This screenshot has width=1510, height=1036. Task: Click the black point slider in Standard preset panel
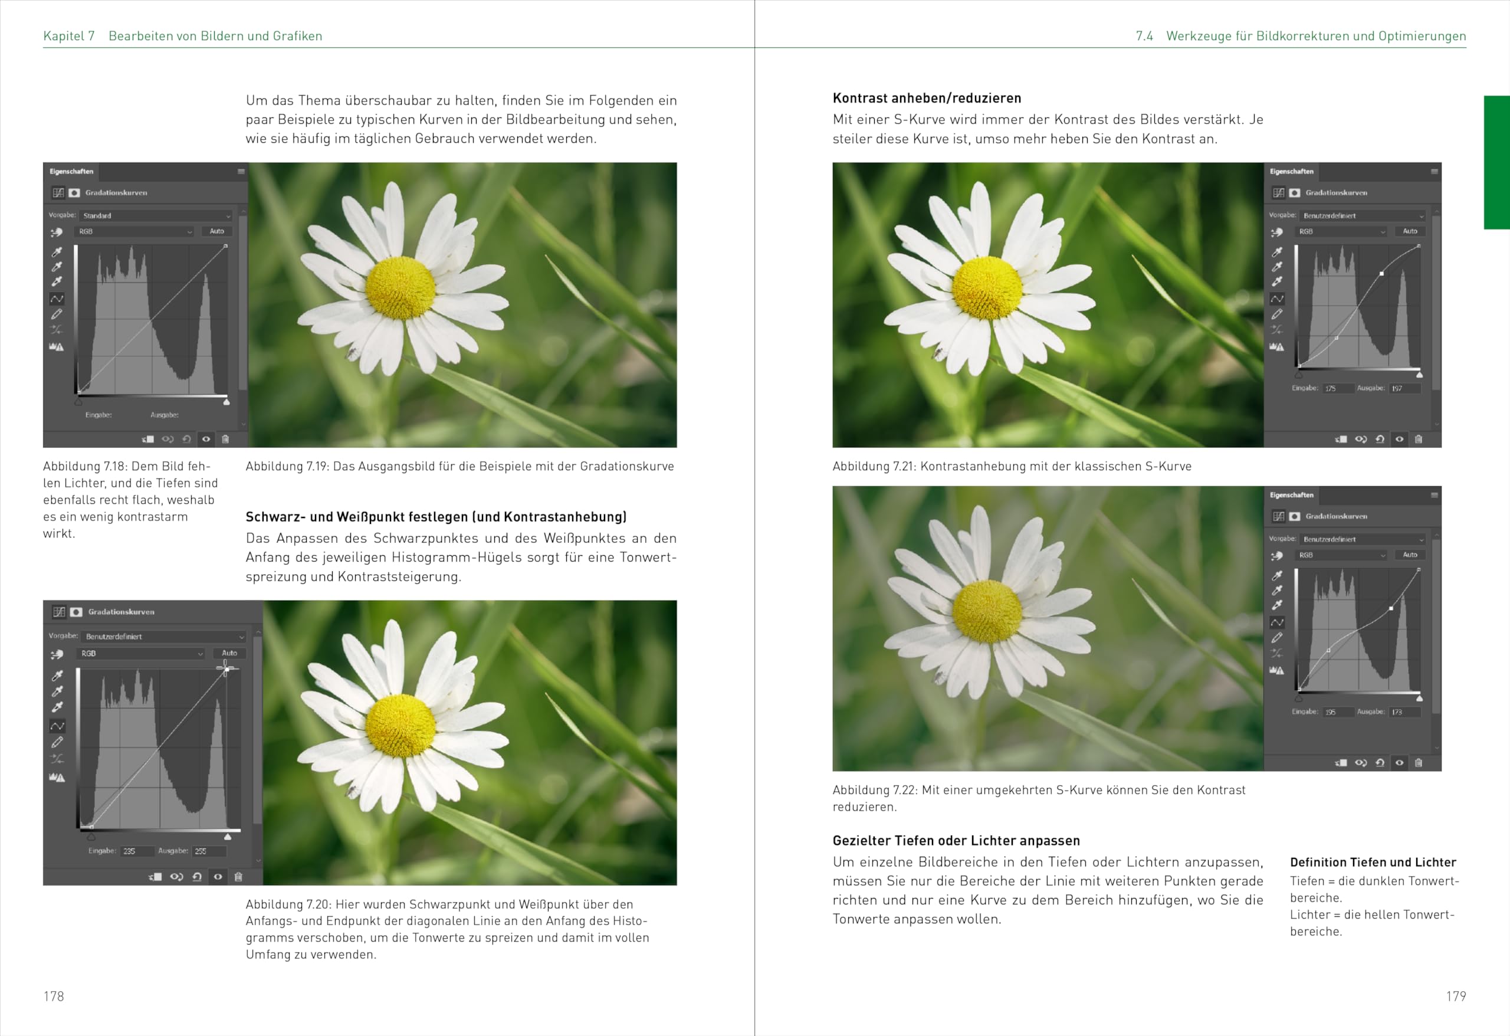[78, 402]
